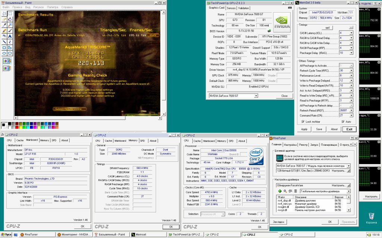Open the target adapter dropdown in RivaTuner
382x238 pixels.
[x=348, y=166]
